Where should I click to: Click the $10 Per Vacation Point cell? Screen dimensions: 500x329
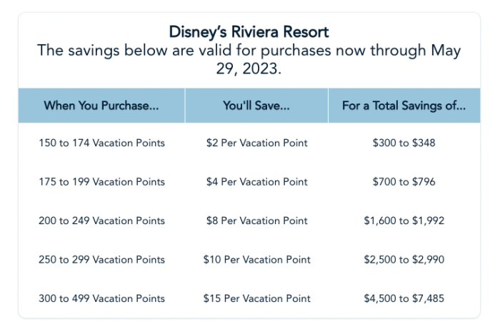[x=256, y=260]
